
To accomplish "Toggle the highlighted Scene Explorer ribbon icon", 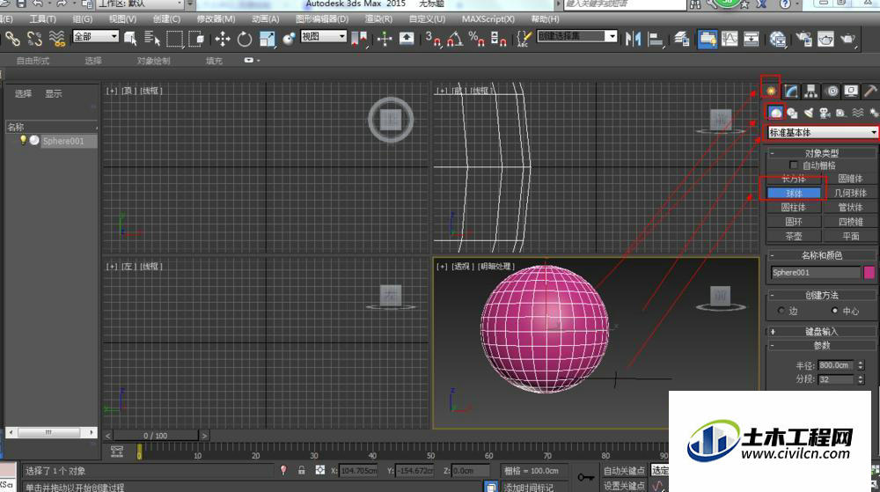I will 708,39.
